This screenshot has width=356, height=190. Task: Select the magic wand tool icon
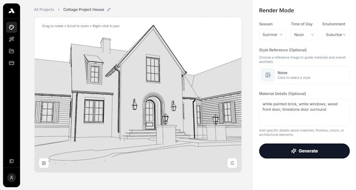[11, 39]
